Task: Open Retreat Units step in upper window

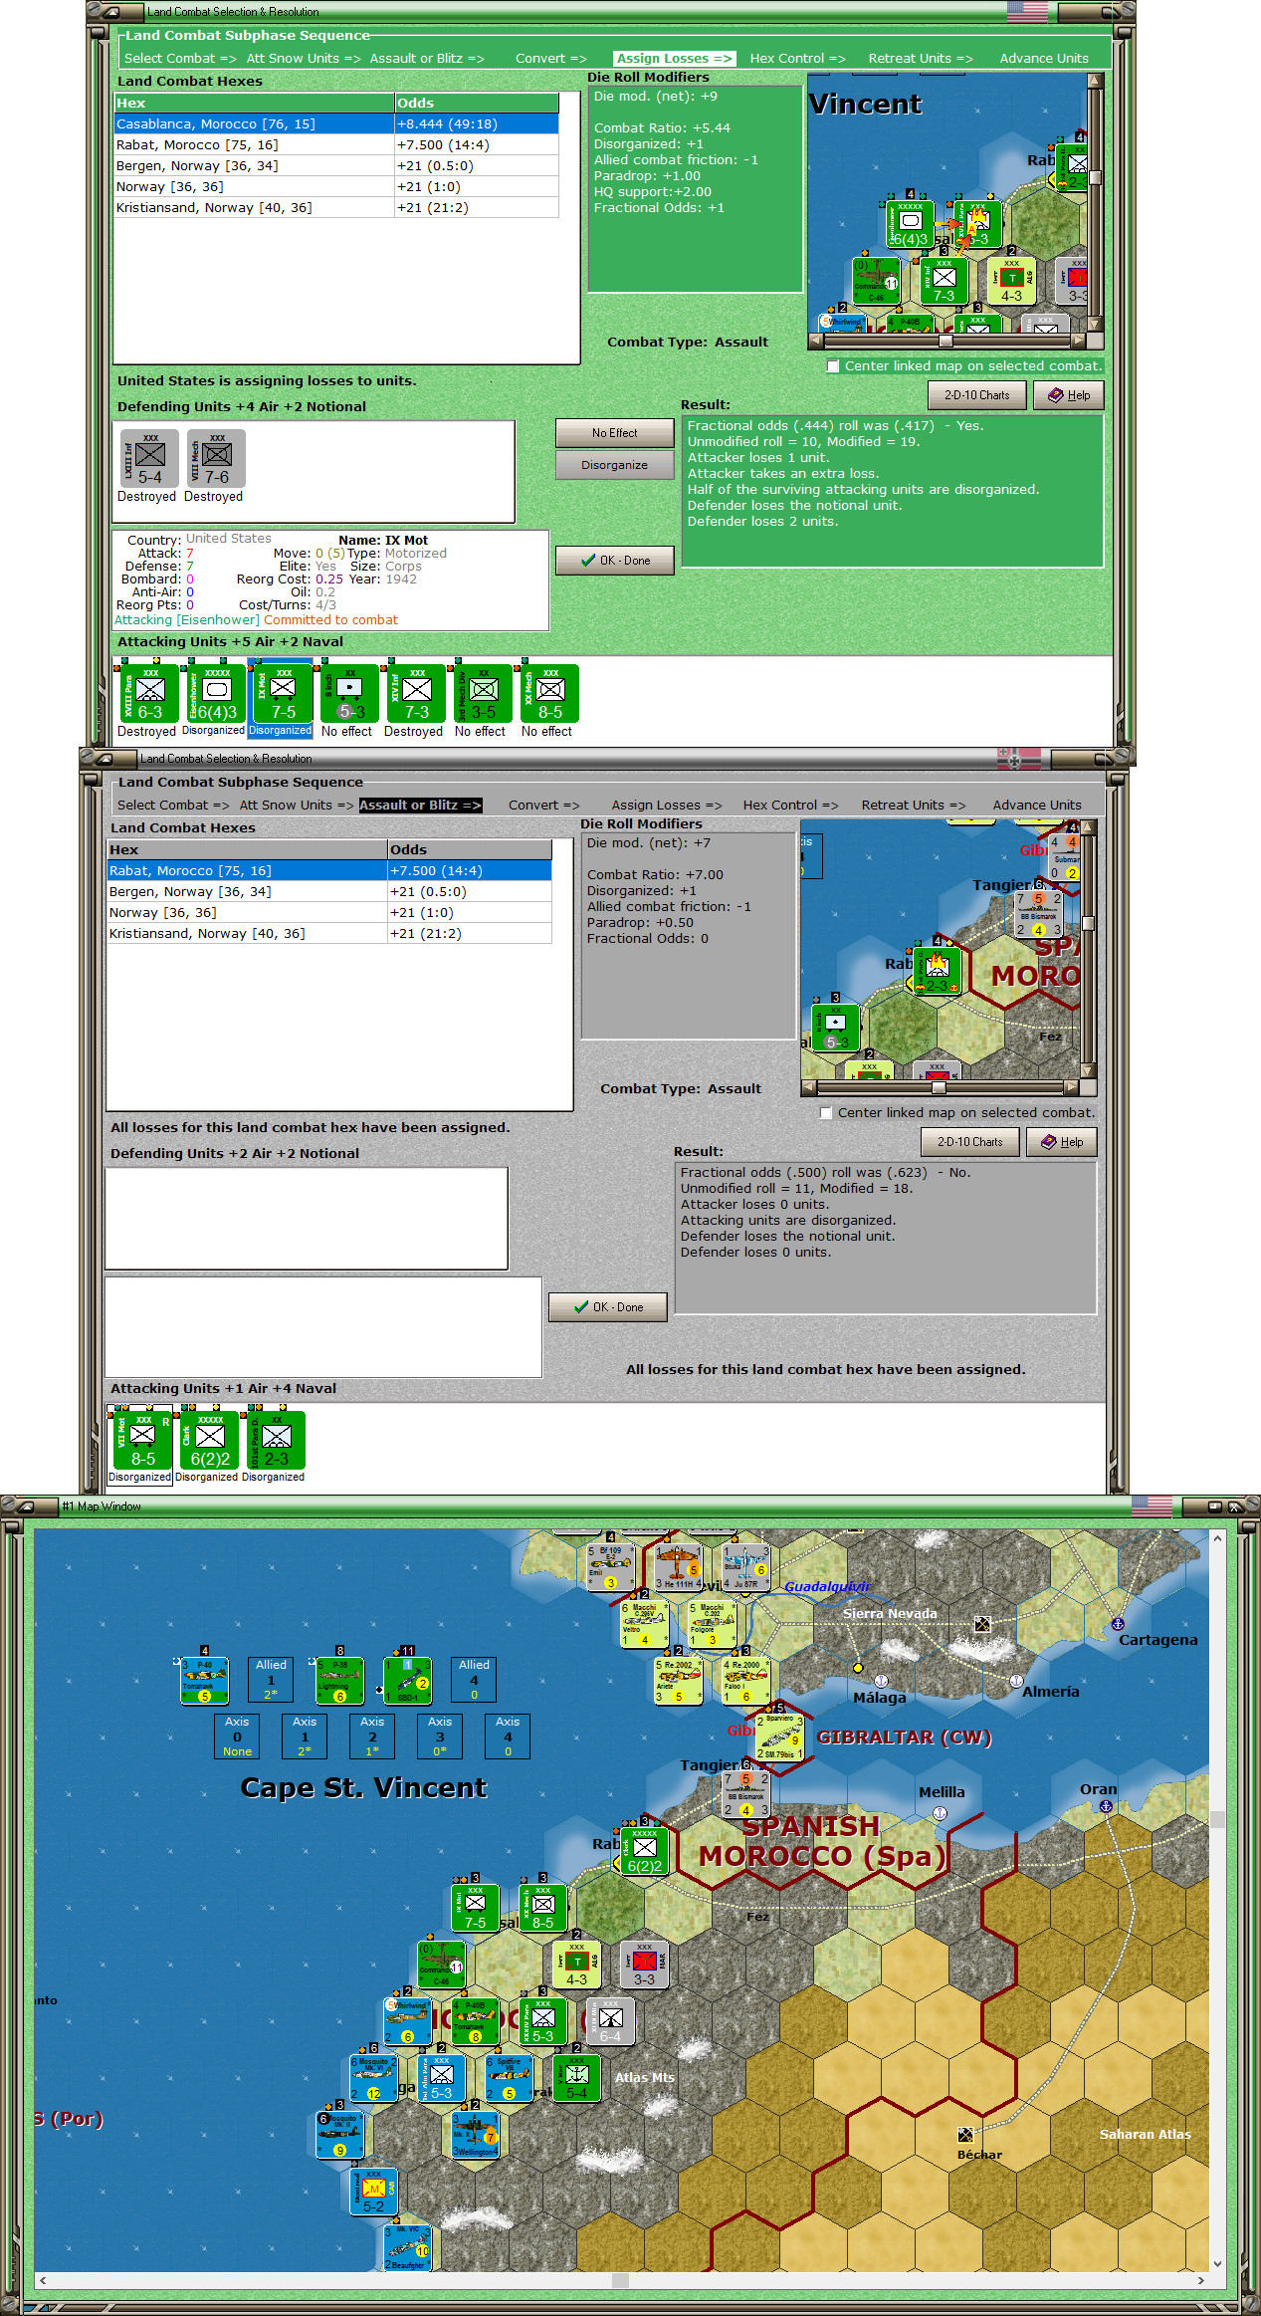Action: pyautogui.click(x=921, y=59)
